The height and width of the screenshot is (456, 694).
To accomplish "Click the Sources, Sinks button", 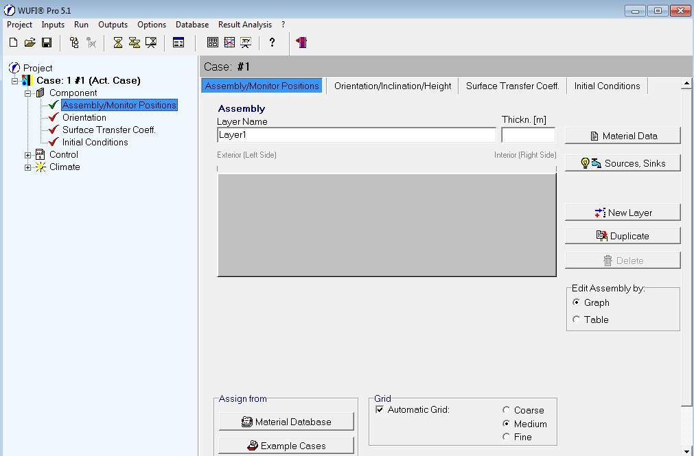I will (x=623, y=163).
